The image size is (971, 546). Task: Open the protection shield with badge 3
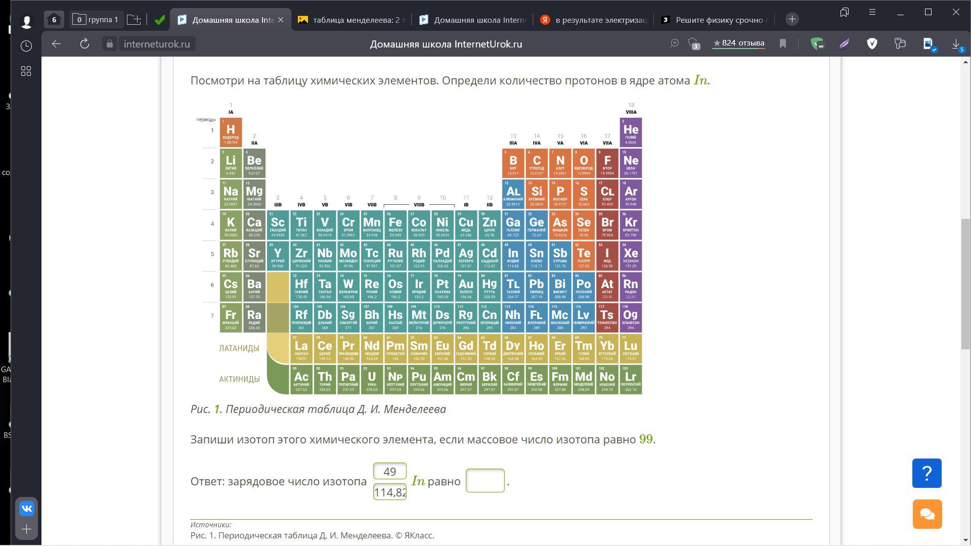694,44
